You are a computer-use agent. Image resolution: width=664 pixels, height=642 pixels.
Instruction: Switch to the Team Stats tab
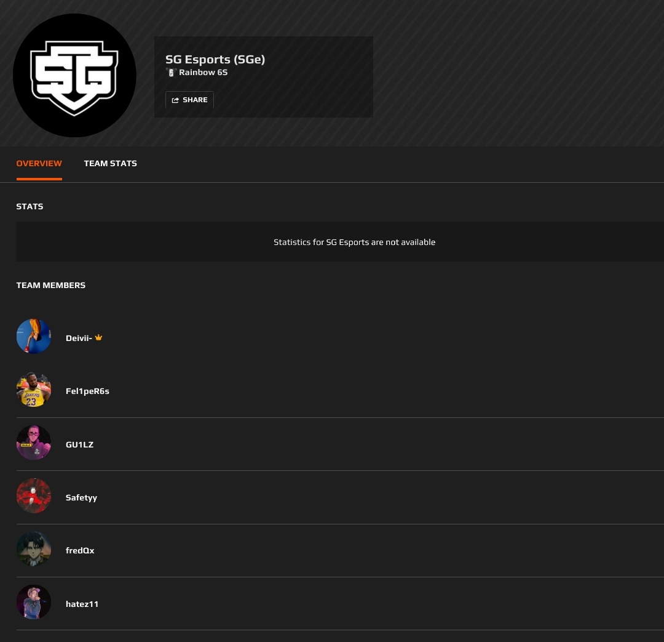coord(111,163)
